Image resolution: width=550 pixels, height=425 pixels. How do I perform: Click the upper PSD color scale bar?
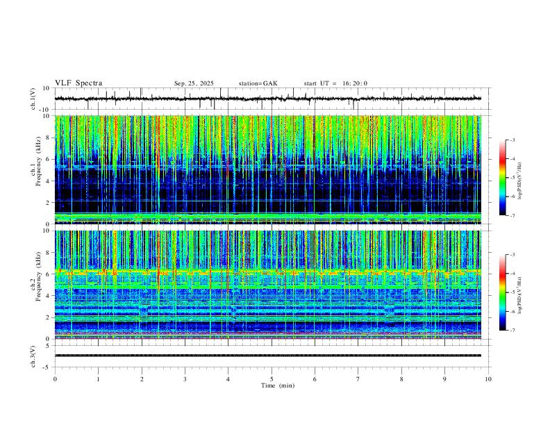point(502,178)
